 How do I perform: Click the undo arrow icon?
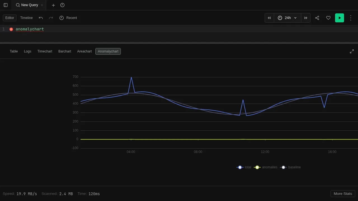41,18
